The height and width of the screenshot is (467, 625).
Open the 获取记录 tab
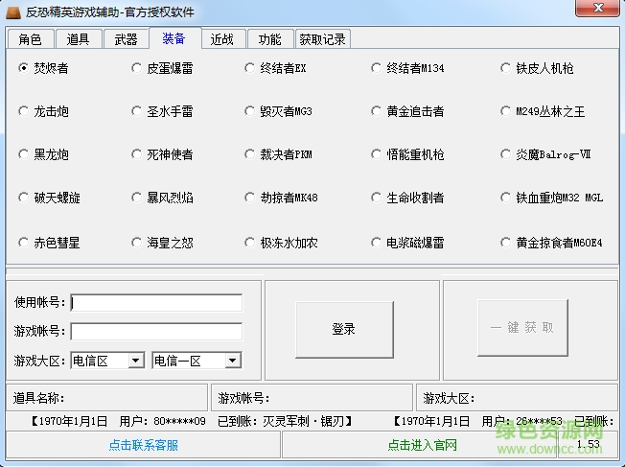point(322,39)
